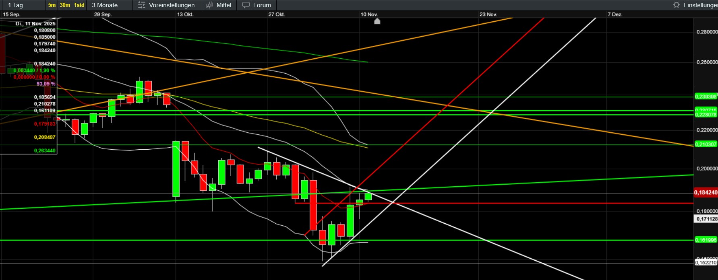Click the Forum speech bubble icon
The width and height of the screenshot is (718, 280).
[x=246, y=5]
